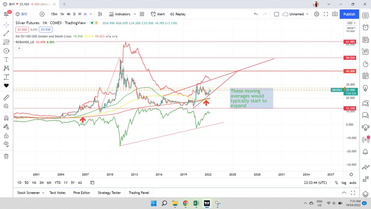This screenshot has height=209, width=371.
Task: Activate the Zoom In tool
Action: pyautogui.click(x=6, y=107)
